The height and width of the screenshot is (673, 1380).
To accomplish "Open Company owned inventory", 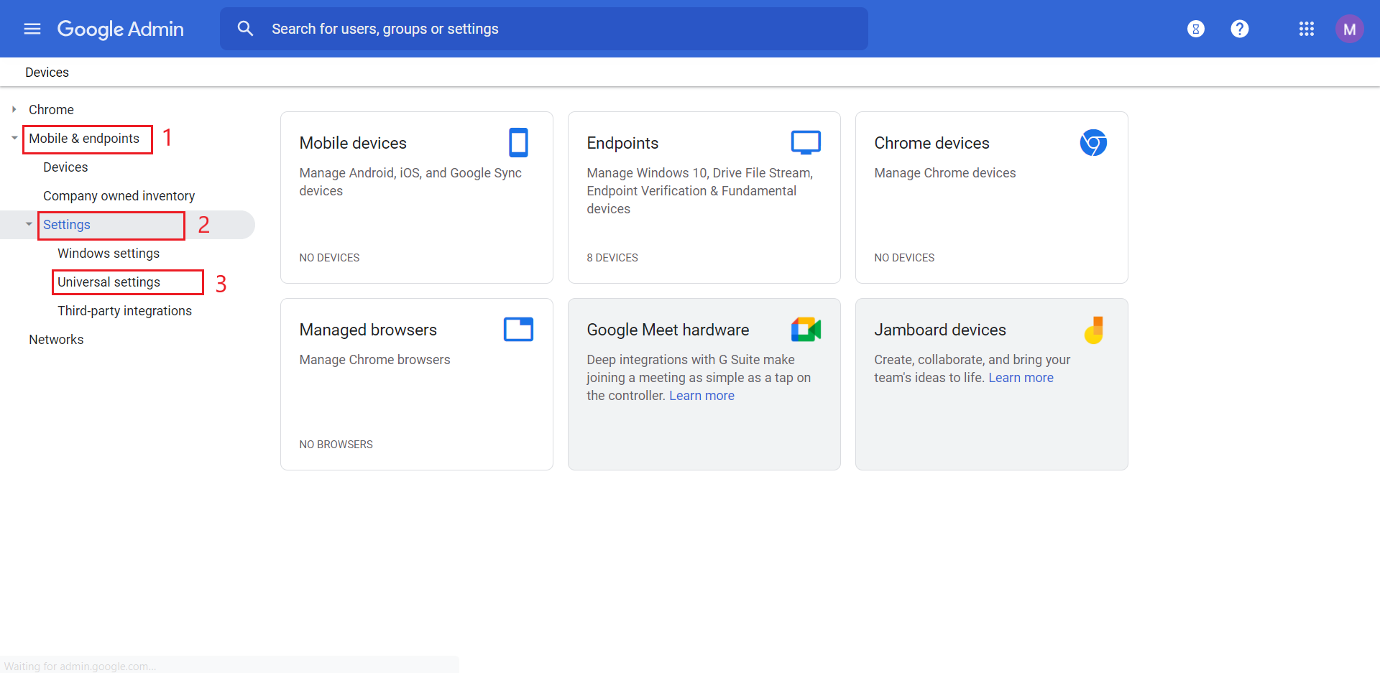I will click(119, 196).
